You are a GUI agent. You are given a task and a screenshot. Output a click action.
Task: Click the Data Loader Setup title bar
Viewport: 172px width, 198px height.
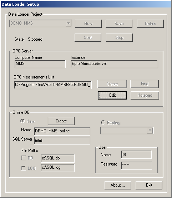(x=86, y=4)
